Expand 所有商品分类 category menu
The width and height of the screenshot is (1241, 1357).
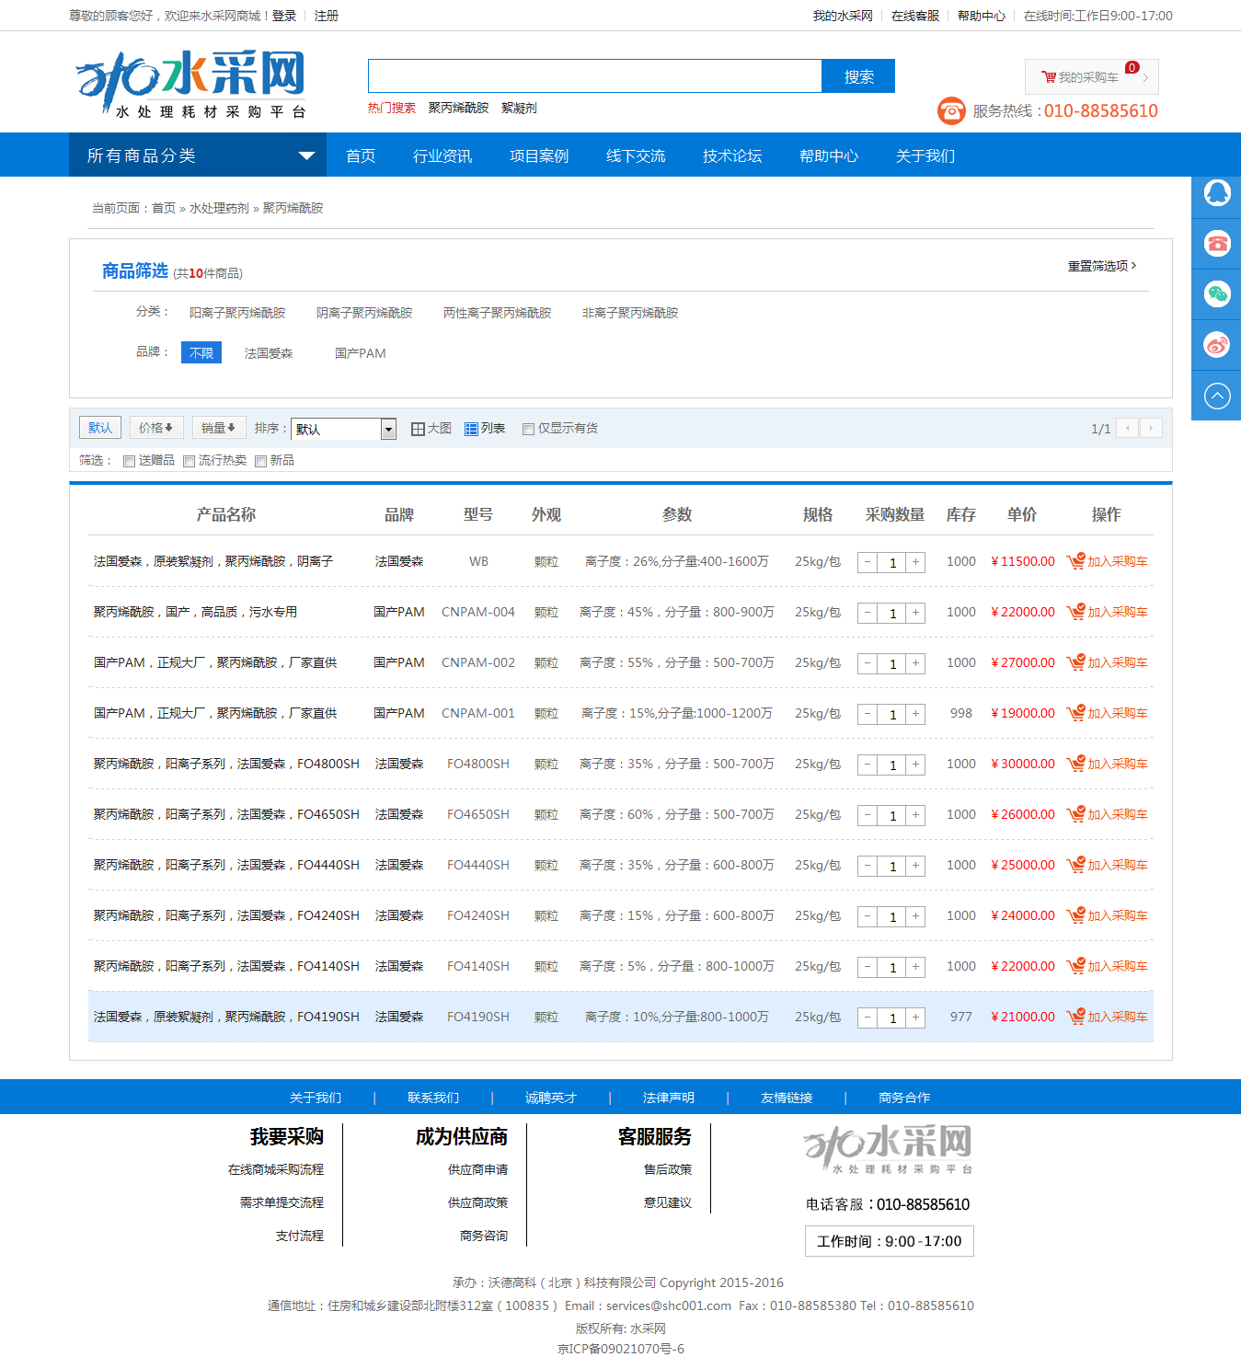[198, 155]
